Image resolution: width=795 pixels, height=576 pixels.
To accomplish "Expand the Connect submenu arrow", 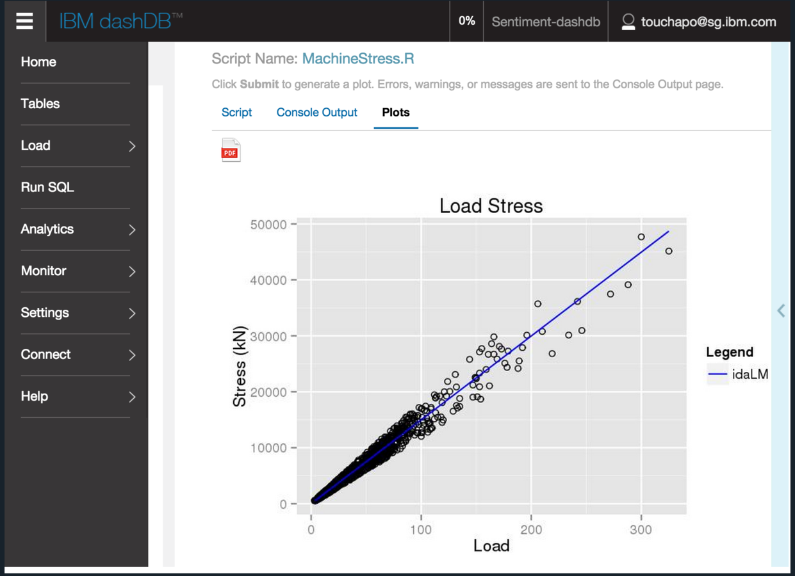I will pos(132,355).
